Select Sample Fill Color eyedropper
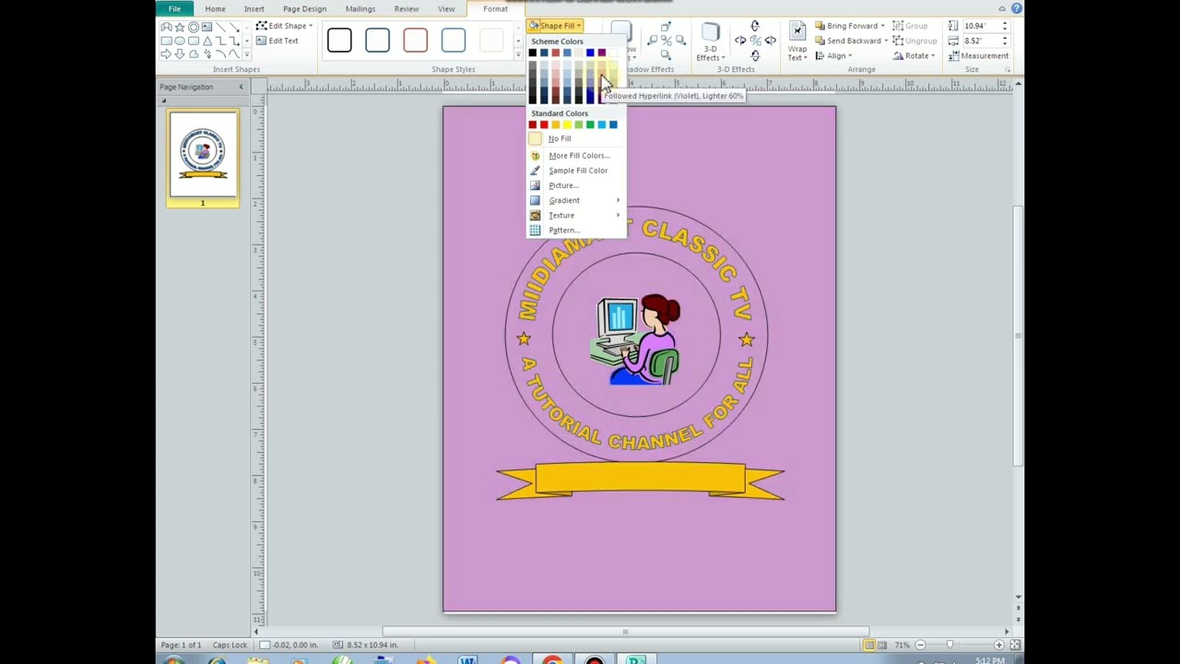The height and width of the screenshot is (664, 1180). click(576, 171)
